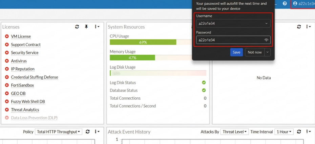315x144 pixels.
Task: Click the Database Status green check icon
Action: [204, 91]
